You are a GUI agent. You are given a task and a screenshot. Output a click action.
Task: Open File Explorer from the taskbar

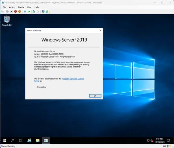point(38,141)
